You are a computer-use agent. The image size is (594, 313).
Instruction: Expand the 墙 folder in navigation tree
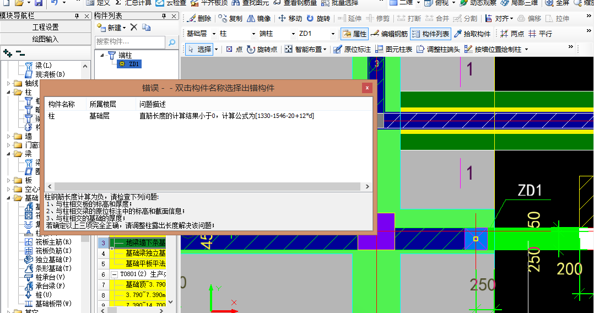[9, 136]
